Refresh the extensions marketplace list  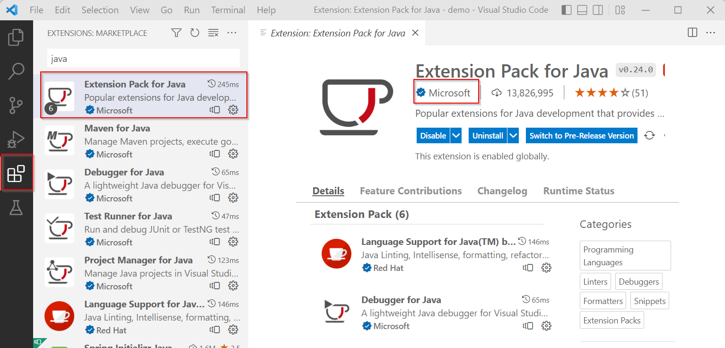[195, 33]
